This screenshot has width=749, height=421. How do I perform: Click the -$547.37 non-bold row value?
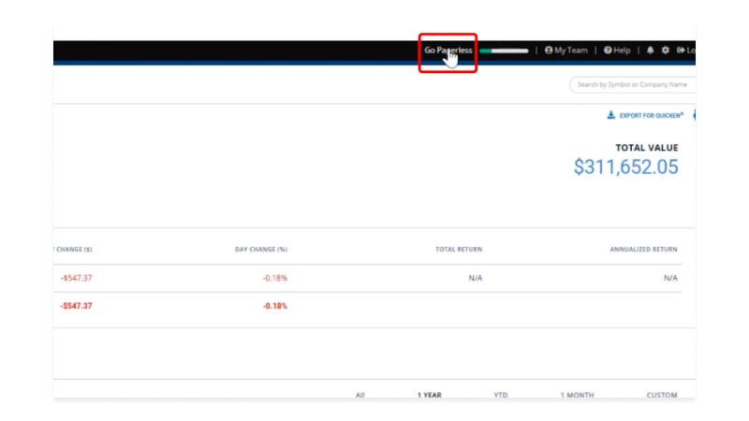pos(76,278)
